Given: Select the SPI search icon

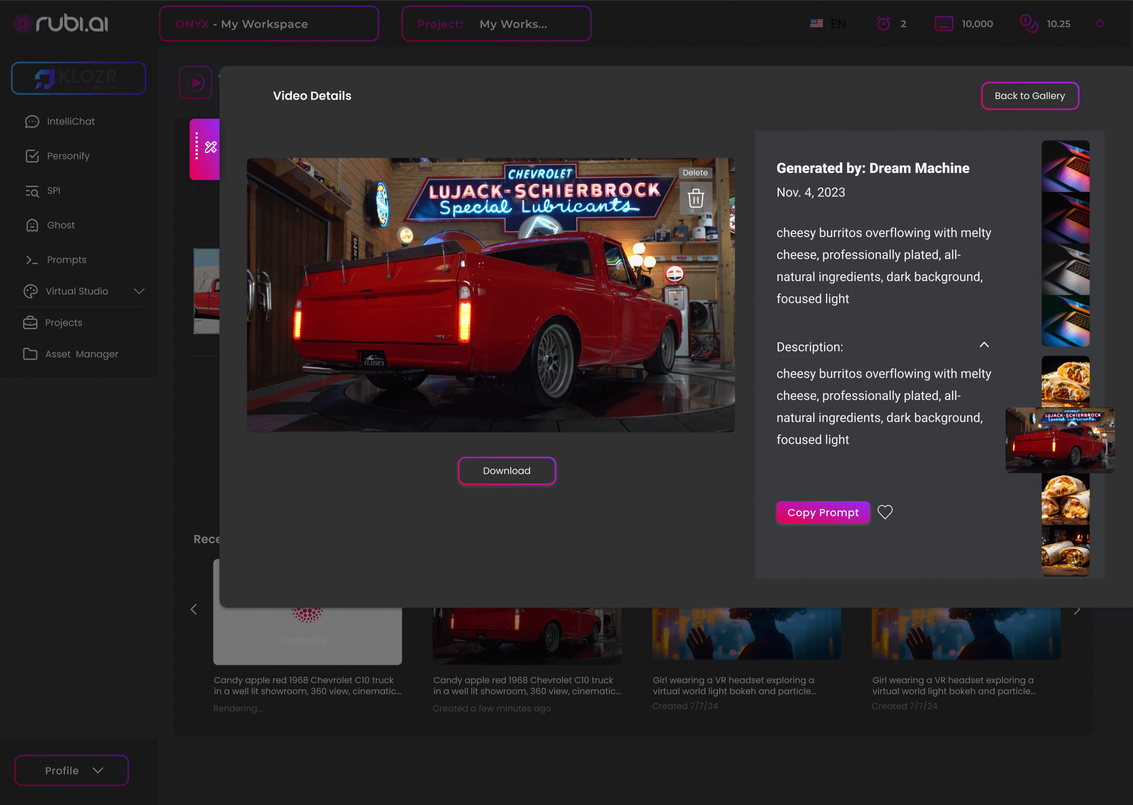Looking at the screenshot, I should [x=32, y=191].
